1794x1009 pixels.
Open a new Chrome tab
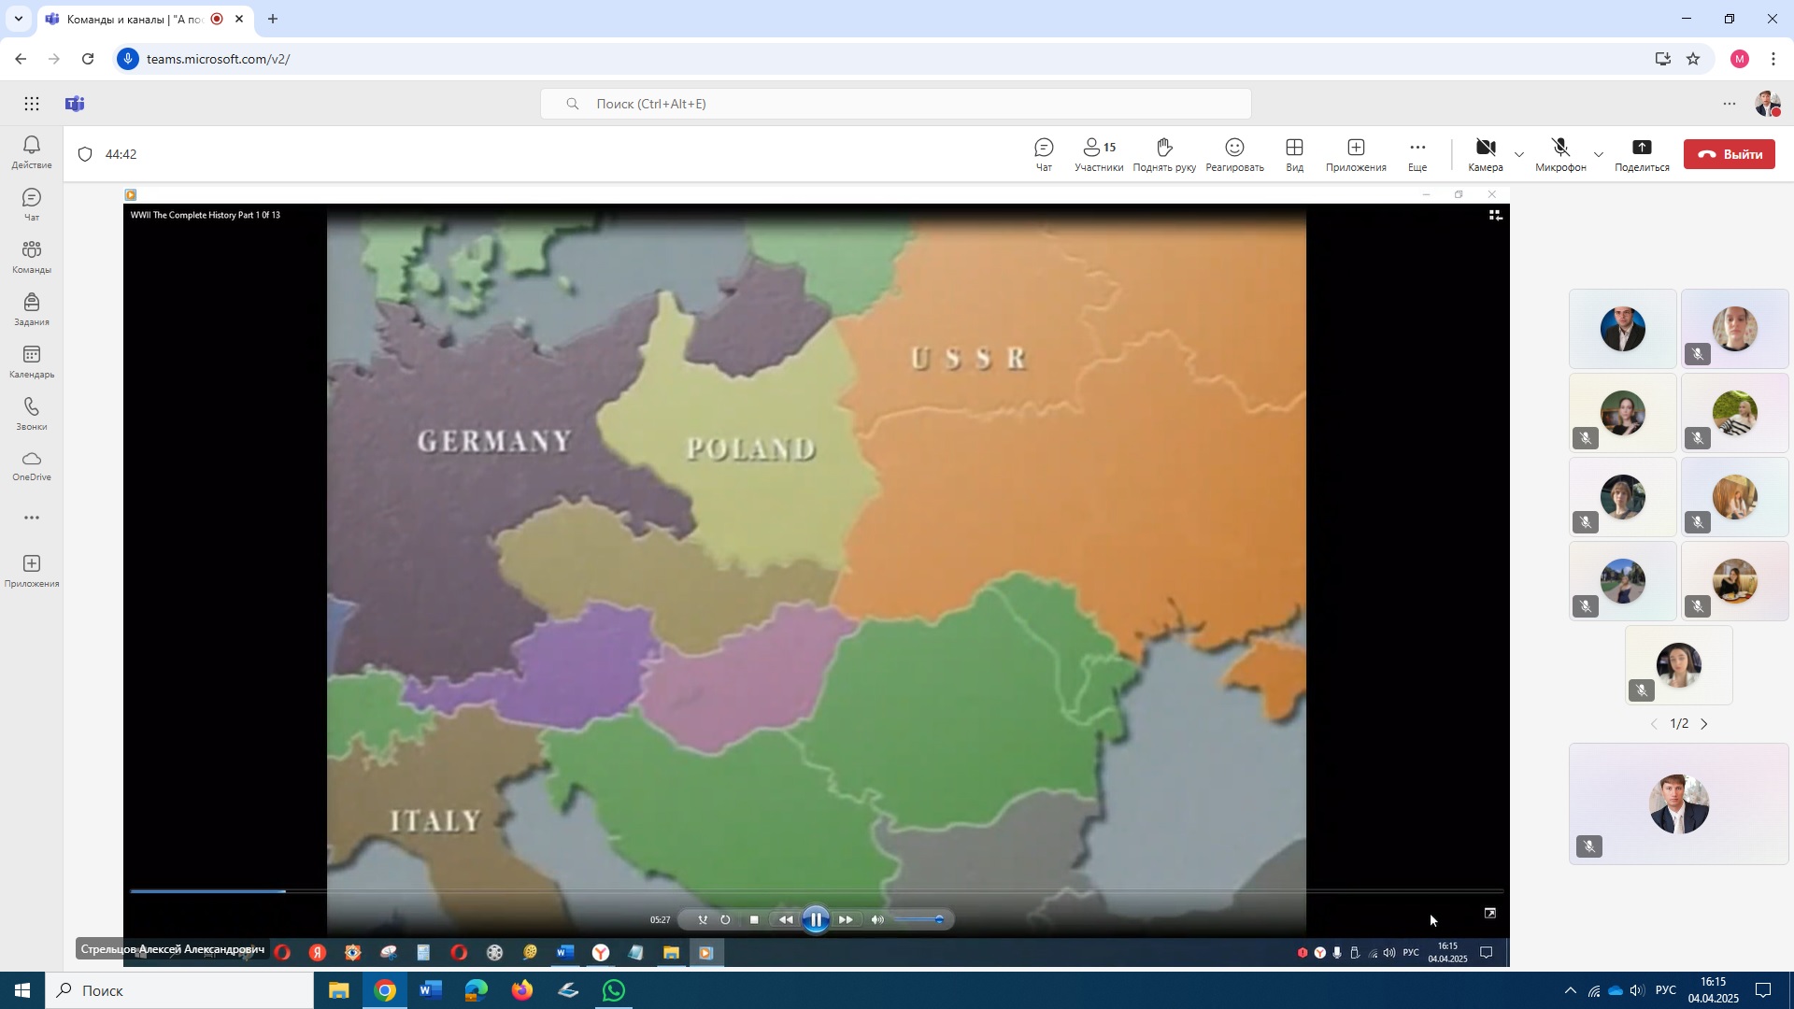pyautogui.click(x=273, y=19)
